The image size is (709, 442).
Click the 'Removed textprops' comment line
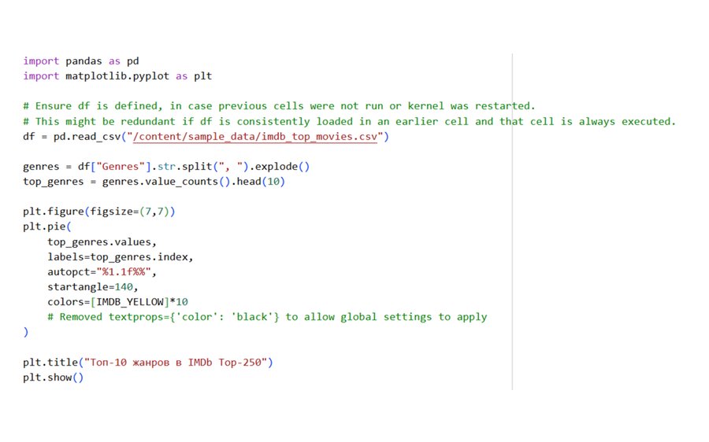[x=267, y=317]
